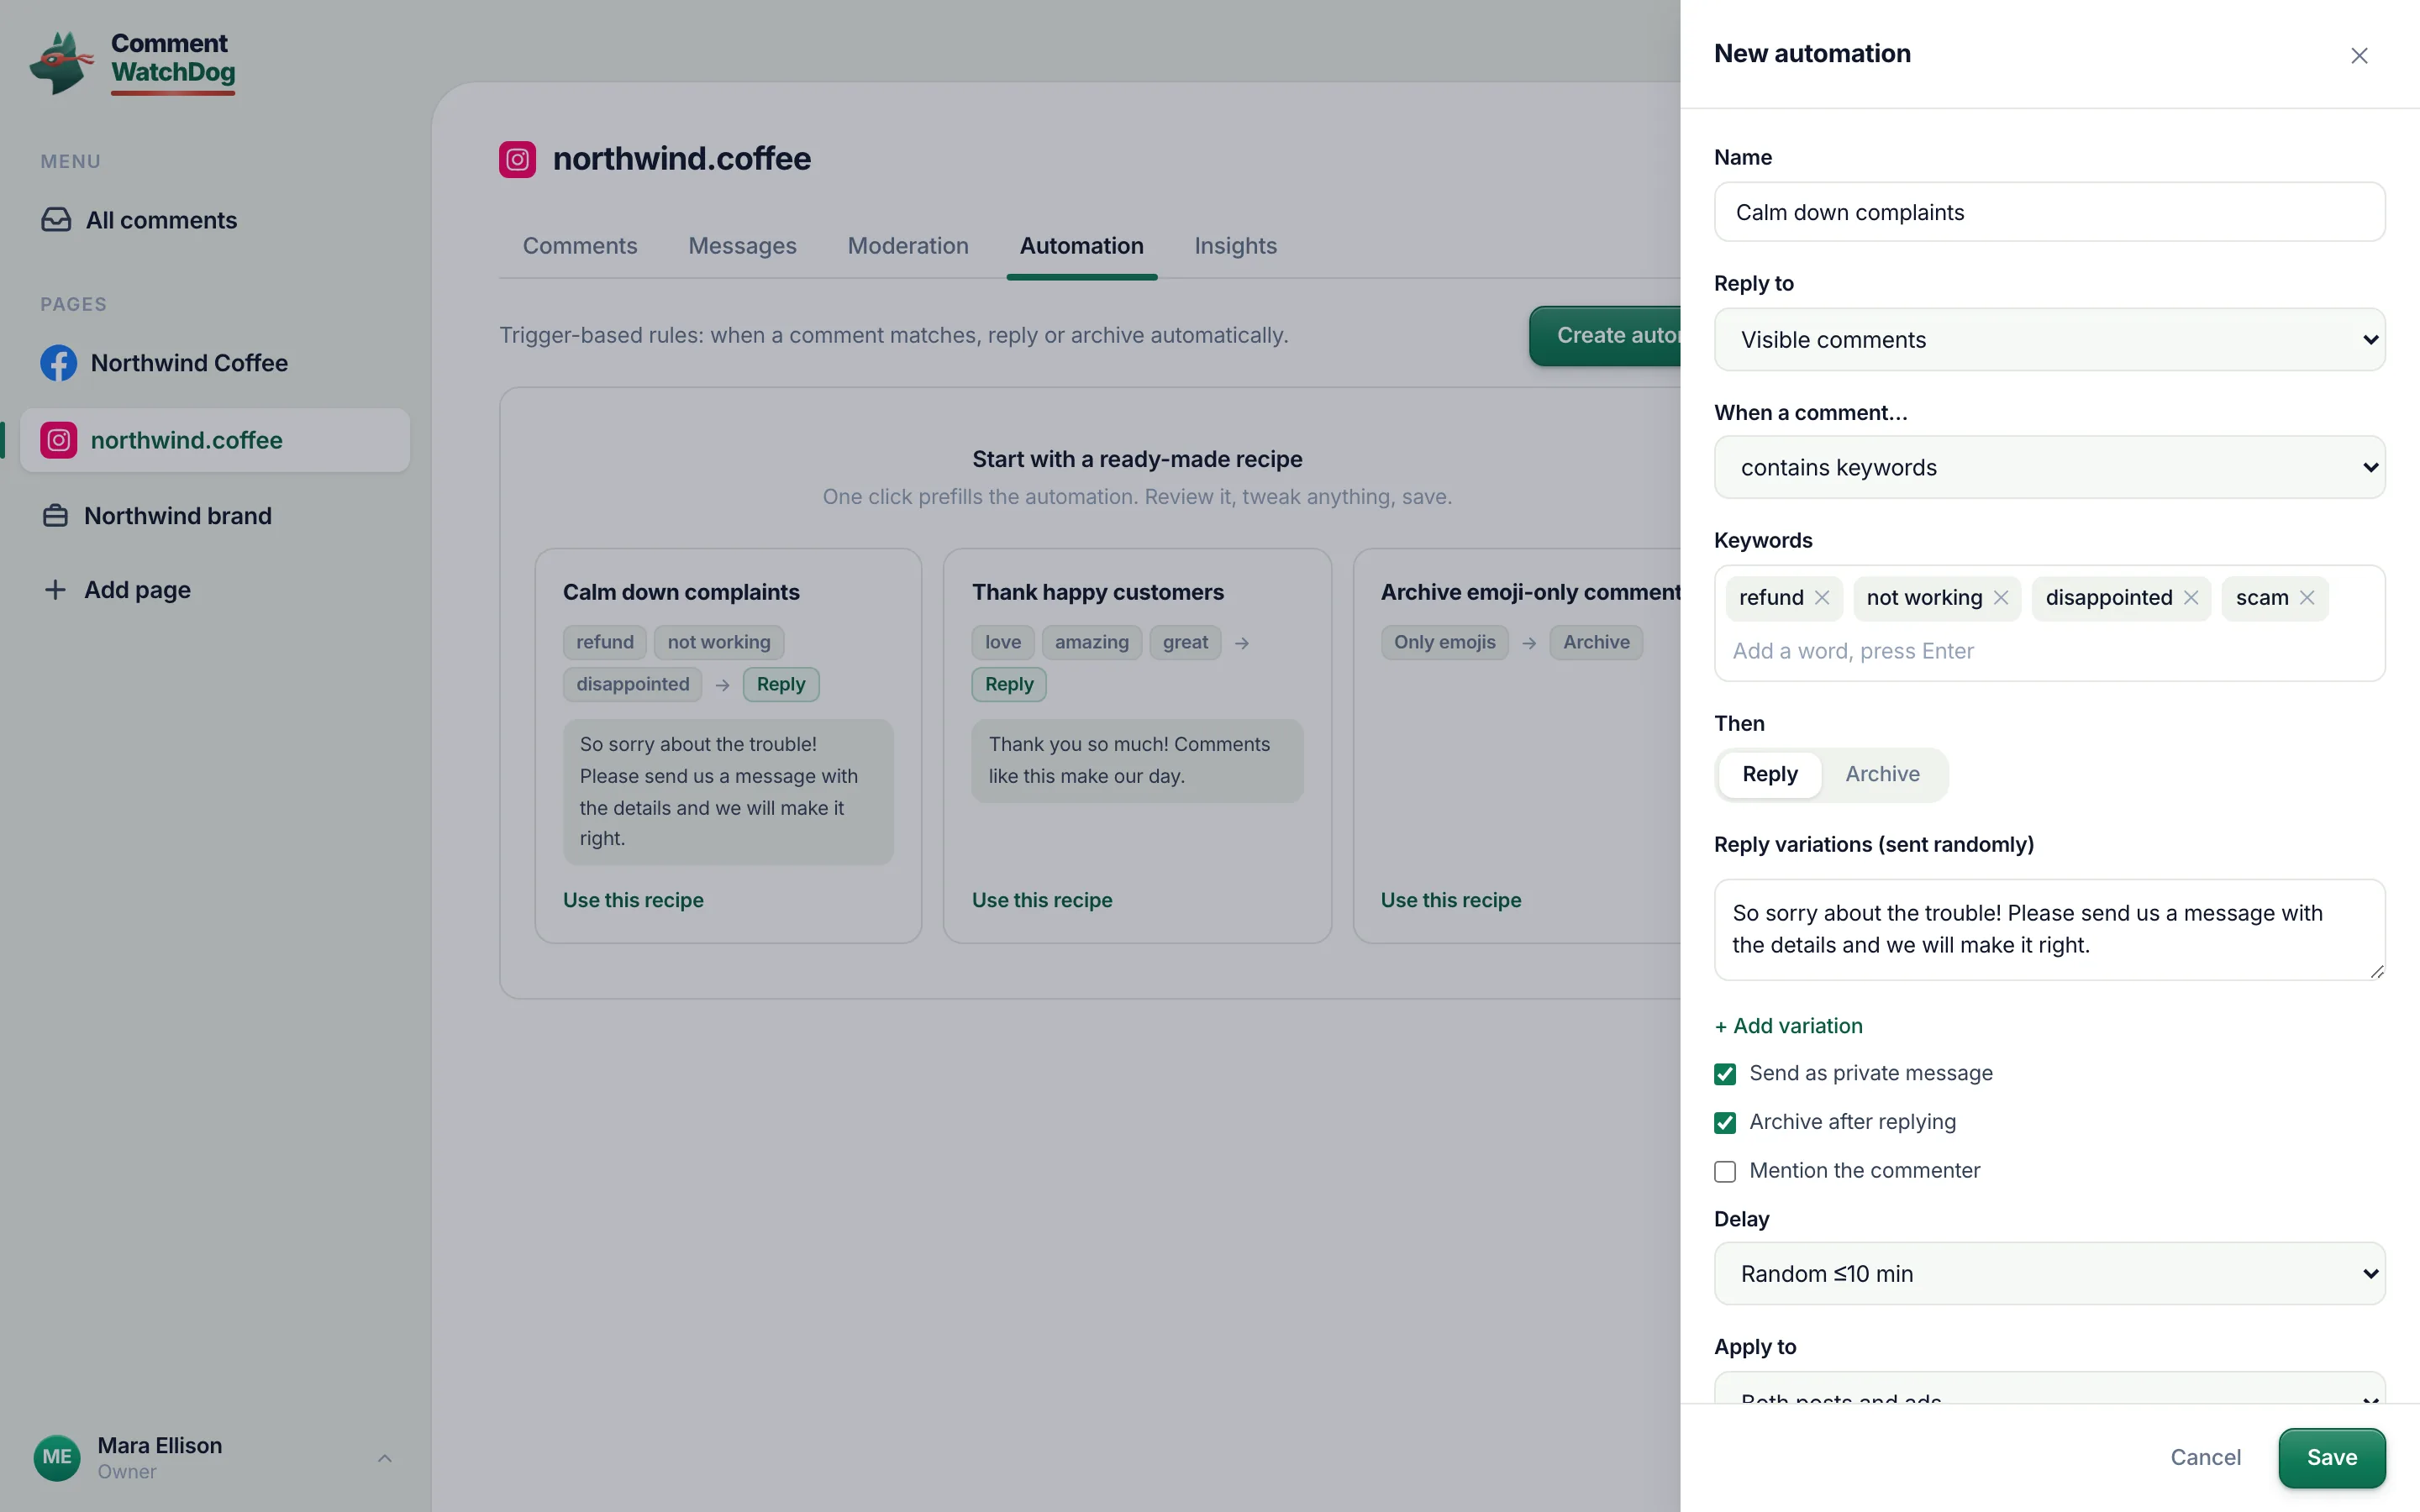Use the Calm down complaints recipe

(633, 900)
